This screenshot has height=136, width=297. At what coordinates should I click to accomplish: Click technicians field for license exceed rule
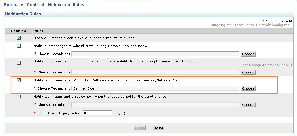pyautogui.click(x=155, y=72)
